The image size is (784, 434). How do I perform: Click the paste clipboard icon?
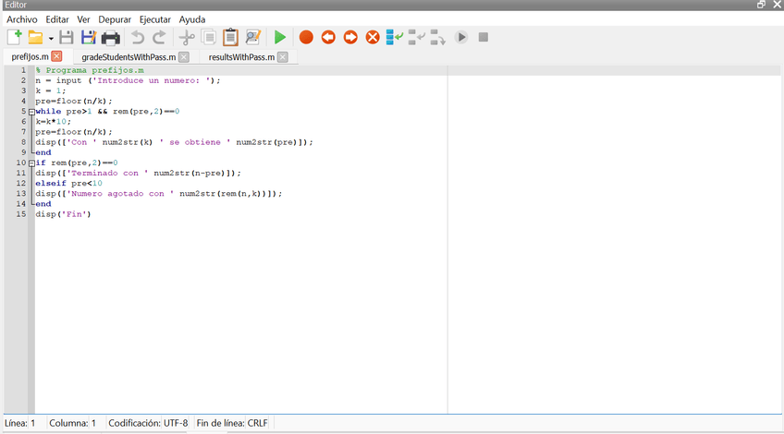click(230, 38)
